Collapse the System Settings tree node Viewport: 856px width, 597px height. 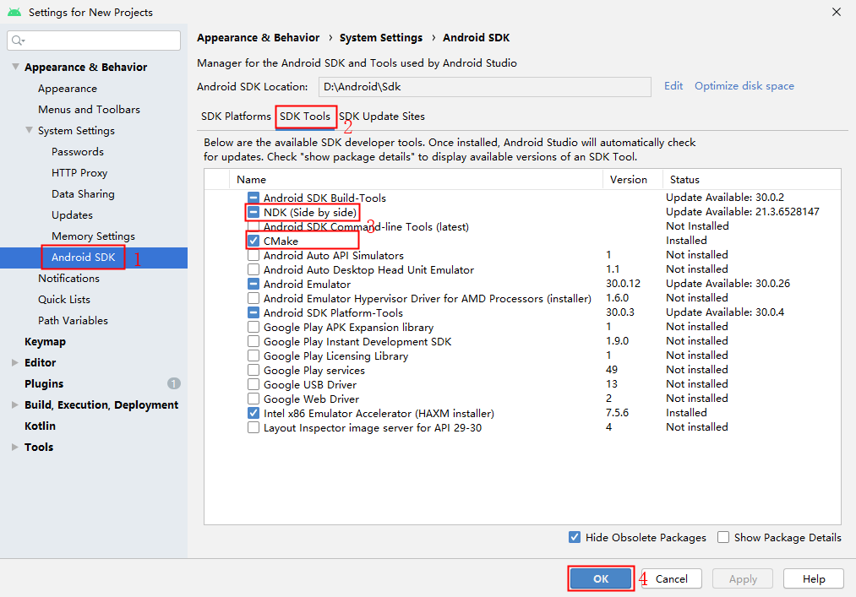pos(30,130)
